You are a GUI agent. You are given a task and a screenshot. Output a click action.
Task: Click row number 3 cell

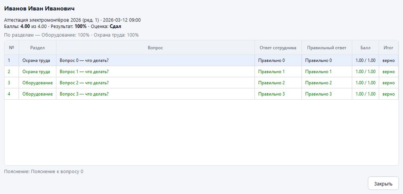coord(12,83)
